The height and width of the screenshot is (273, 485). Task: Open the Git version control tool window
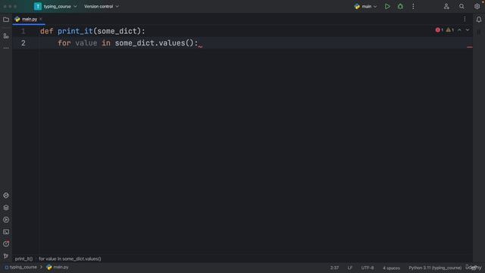point(6,256)
